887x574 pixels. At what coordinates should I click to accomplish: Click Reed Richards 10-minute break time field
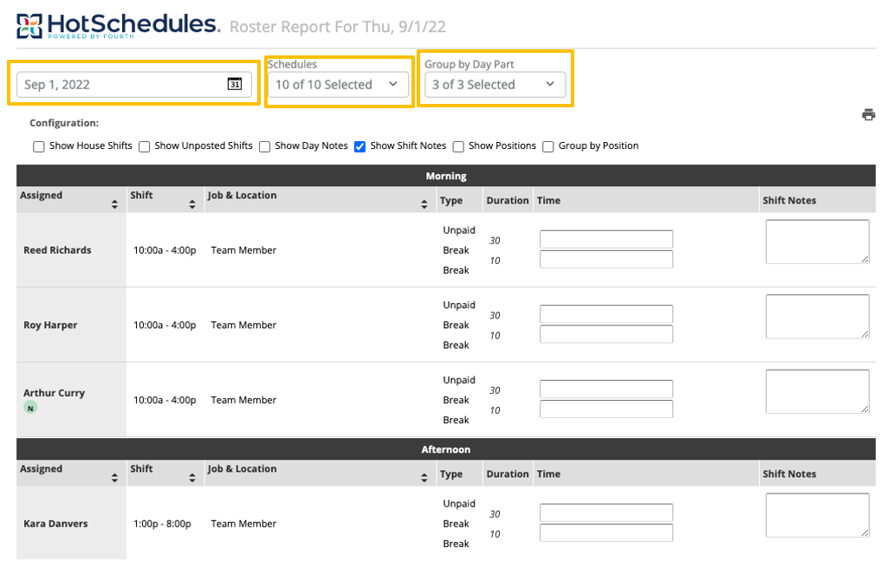[606, 259]
